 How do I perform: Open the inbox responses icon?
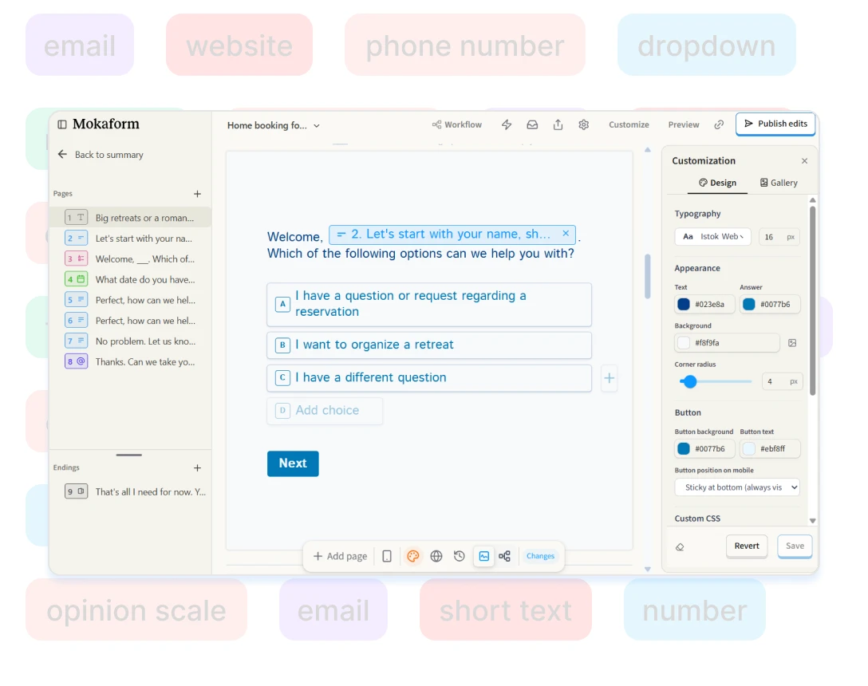click(532, 124)
